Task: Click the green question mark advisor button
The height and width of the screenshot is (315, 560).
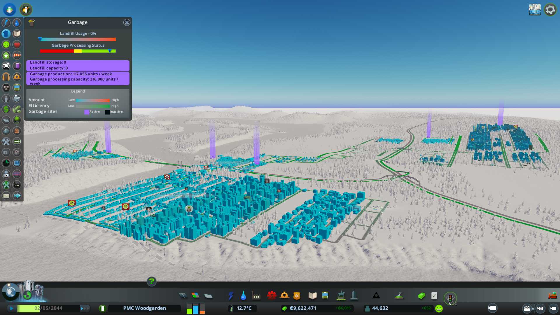Action: 151,281
